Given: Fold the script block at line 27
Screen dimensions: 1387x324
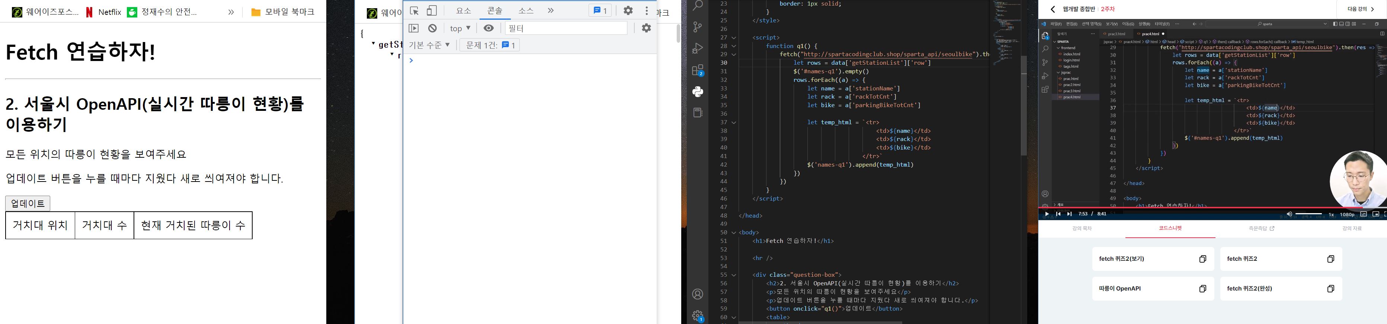Looking at the screenshot, I should (734, 38).
